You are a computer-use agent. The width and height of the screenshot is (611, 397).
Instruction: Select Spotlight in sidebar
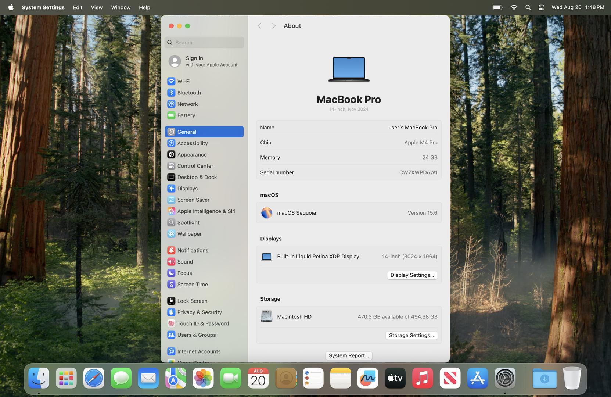(x=204, y=222)
